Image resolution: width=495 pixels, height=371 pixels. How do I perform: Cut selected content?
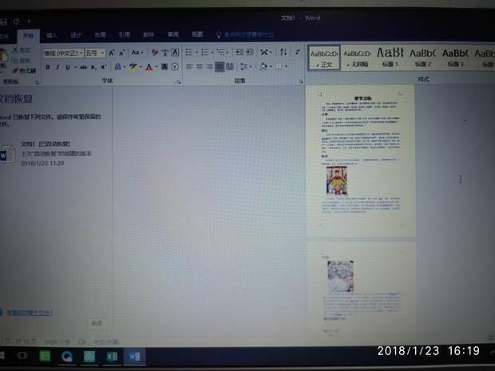coord(22,49)
